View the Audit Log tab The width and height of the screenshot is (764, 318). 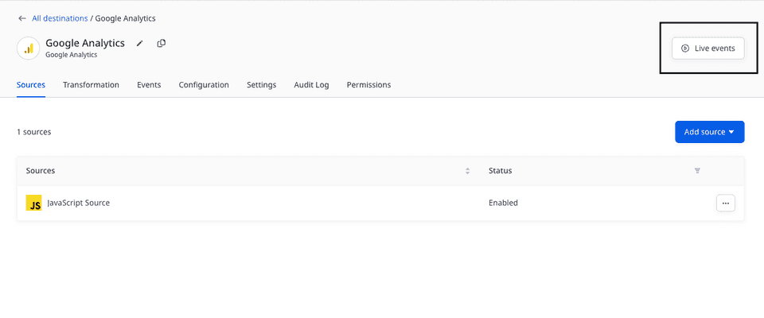[x=311, y=85]
